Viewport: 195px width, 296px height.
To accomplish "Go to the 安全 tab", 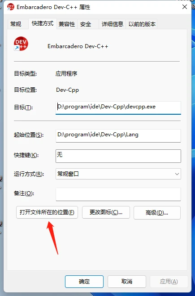I will coord(86,24).
